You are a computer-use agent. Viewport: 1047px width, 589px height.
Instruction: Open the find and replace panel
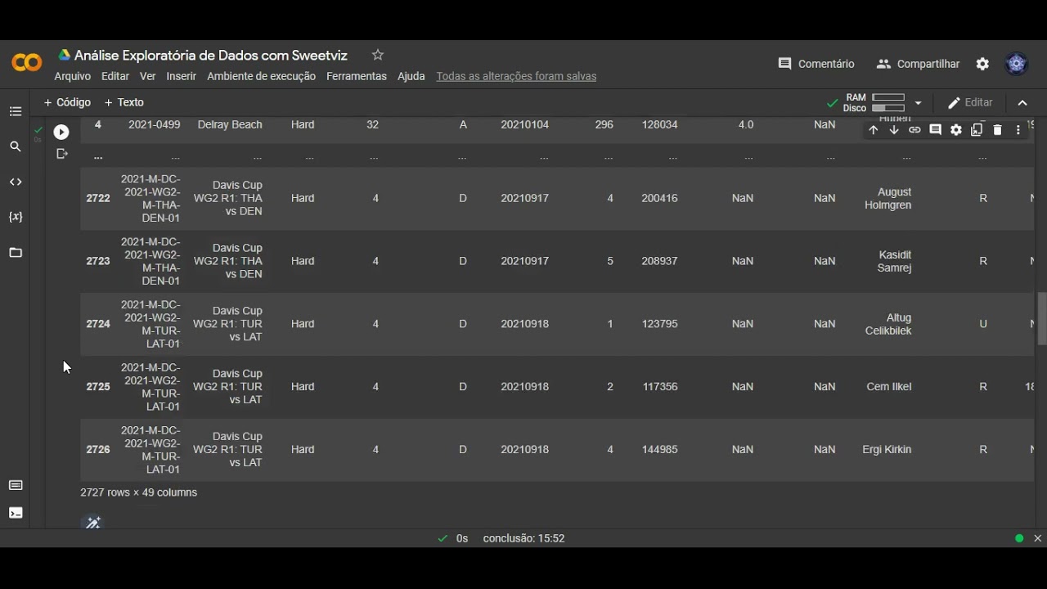pyautogui.click(x=16, y=146)
